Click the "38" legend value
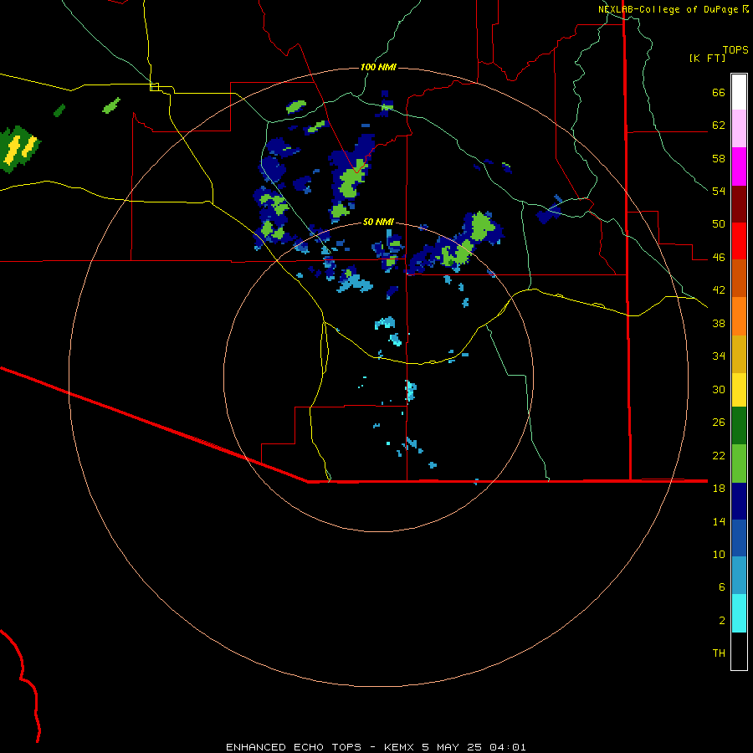The width and height of the screenshot is (753, 753). (x=719, y=323)
